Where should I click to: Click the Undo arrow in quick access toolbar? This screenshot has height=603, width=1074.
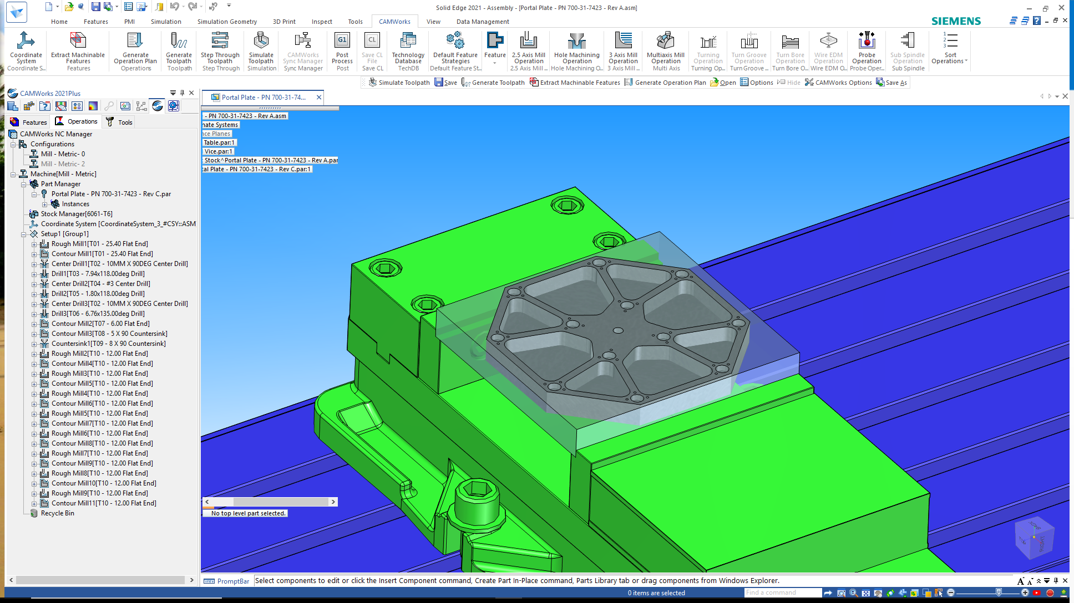174,7
